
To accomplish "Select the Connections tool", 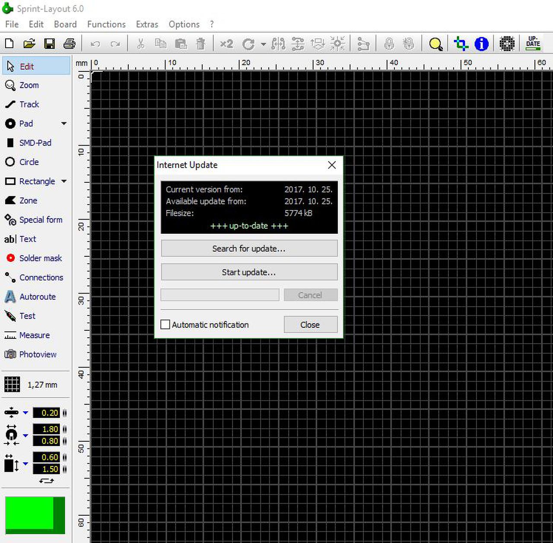I will tap(36, 278).
